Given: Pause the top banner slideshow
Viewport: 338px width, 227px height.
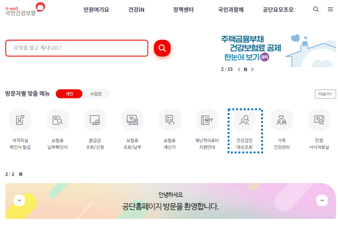Looking at the screenshot, I should [246, 69].
